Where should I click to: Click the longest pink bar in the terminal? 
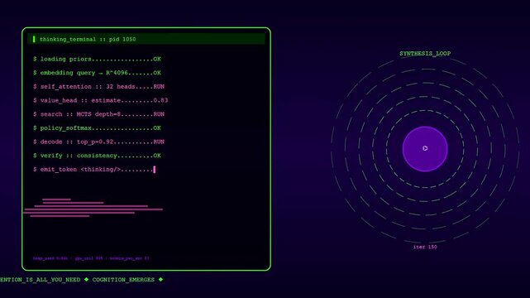[93, 209]
